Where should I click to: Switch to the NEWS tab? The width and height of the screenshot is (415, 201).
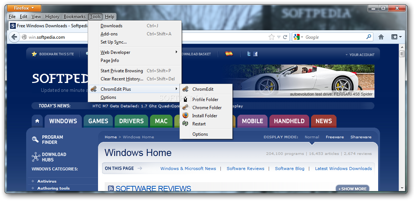click(324, 121)
